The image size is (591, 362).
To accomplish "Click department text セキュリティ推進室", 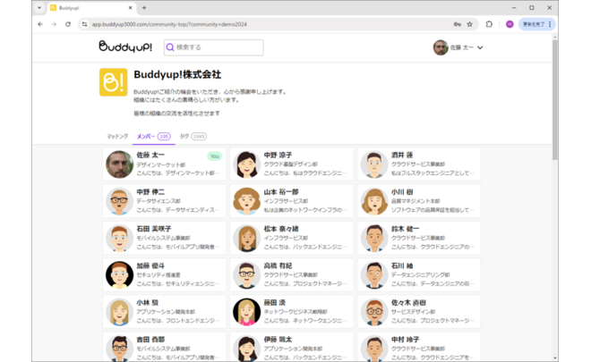I will point(158,274).
